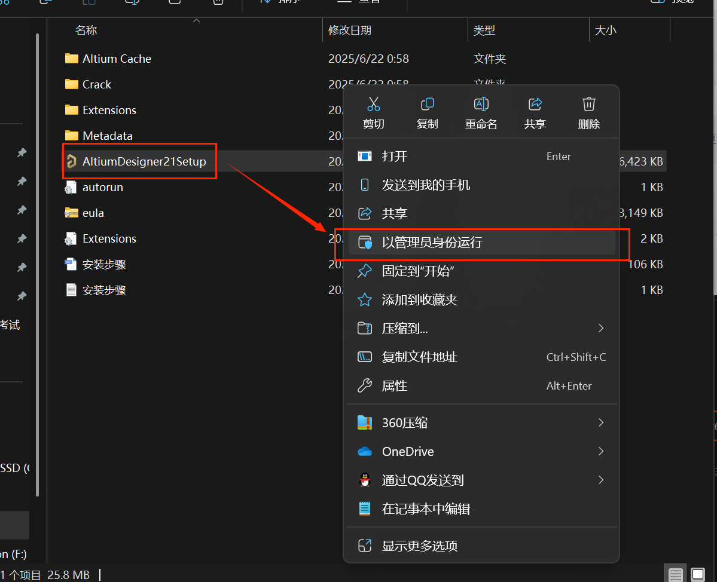Image resolution: width=717 pixels, height=582 pixels.
Task: Click the icon beside 显示更多选项
Action: (364, 546)
